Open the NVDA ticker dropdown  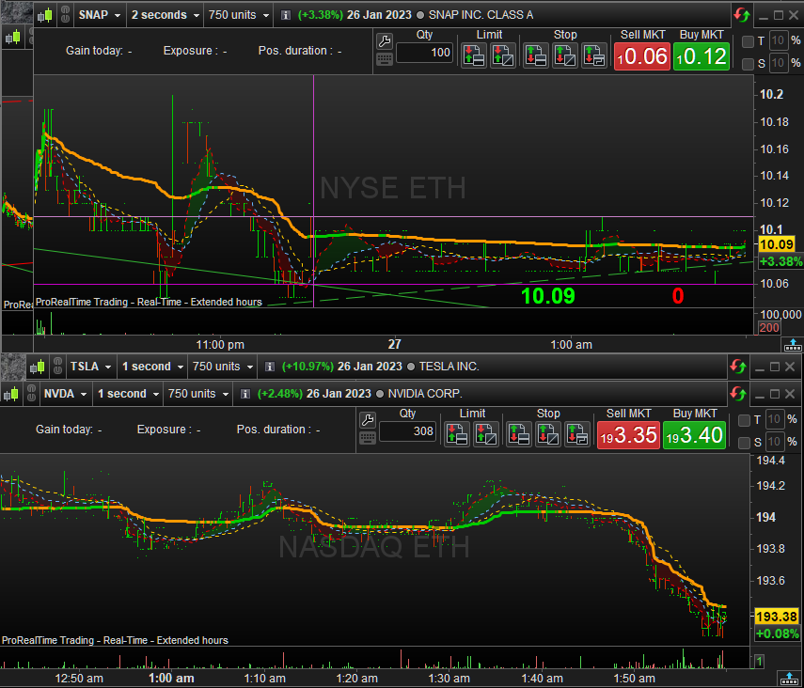pos(66,394)
